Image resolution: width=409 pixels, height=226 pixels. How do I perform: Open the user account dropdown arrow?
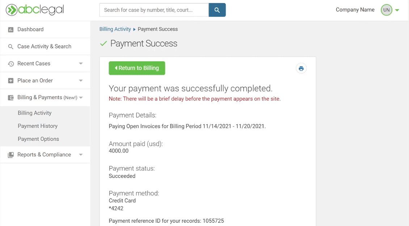click(397, 10)
